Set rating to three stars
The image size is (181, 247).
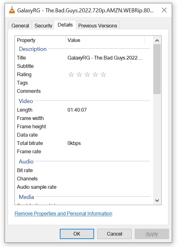coord(87,74)
